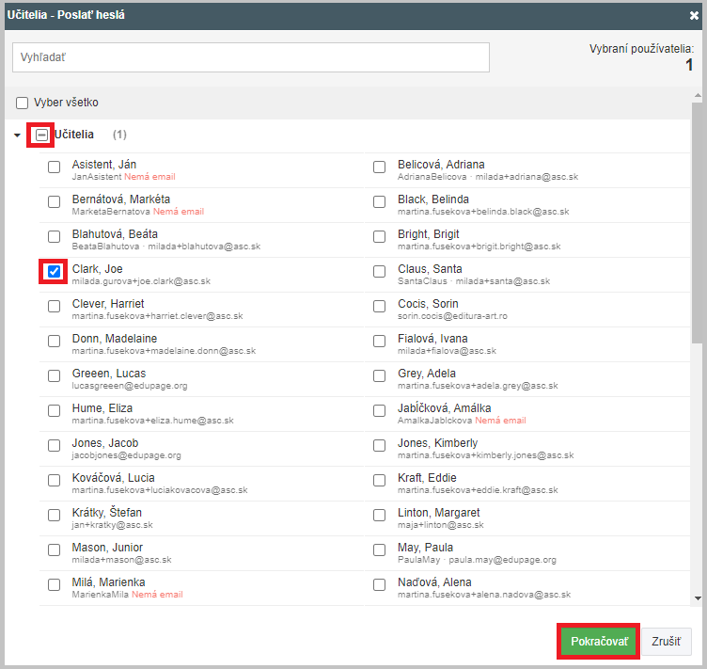Click the Vyhľadať search field

[251, 57]
